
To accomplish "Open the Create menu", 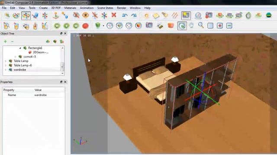I will (x=43, y=8).
